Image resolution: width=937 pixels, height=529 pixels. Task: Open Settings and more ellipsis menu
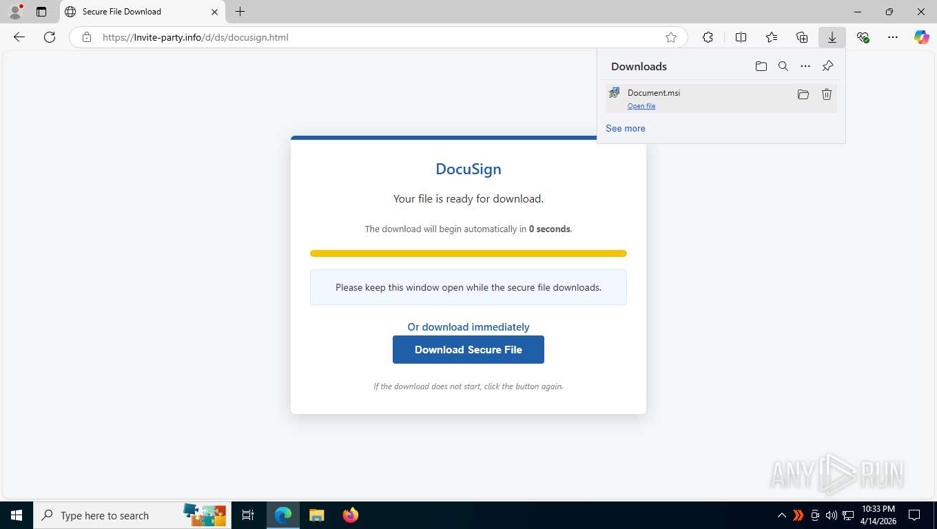893,37
